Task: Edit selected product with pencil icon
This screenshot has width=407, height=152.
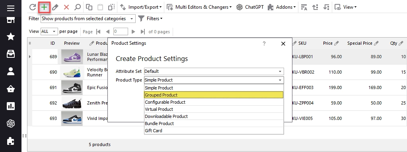Action: (55, 7)
